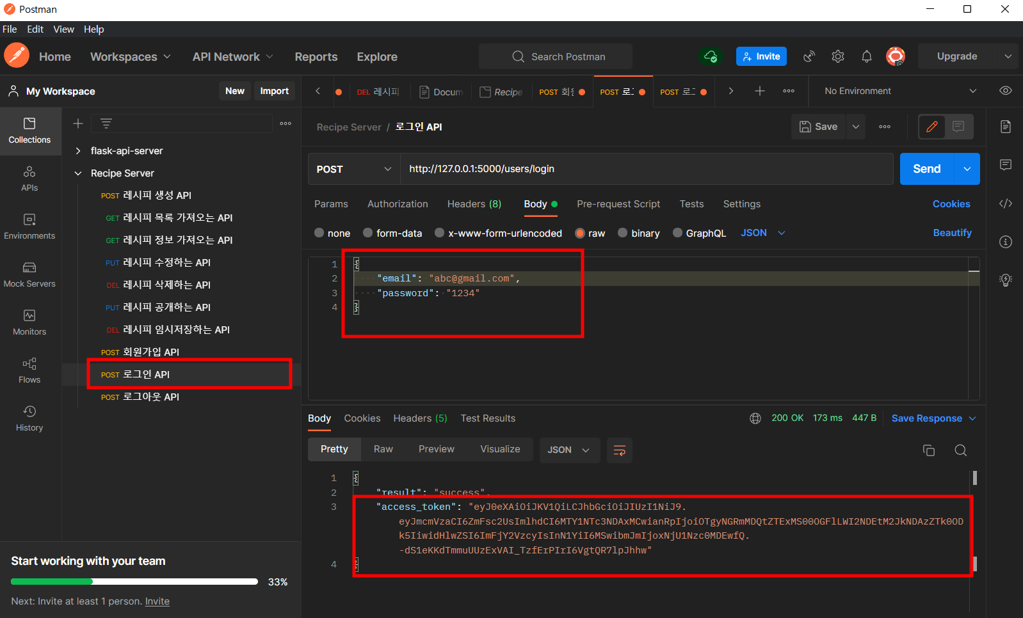The height and width of the screenshot is (618, 1023).
Task: Open the View menu
Action: [x=63, y=29]
